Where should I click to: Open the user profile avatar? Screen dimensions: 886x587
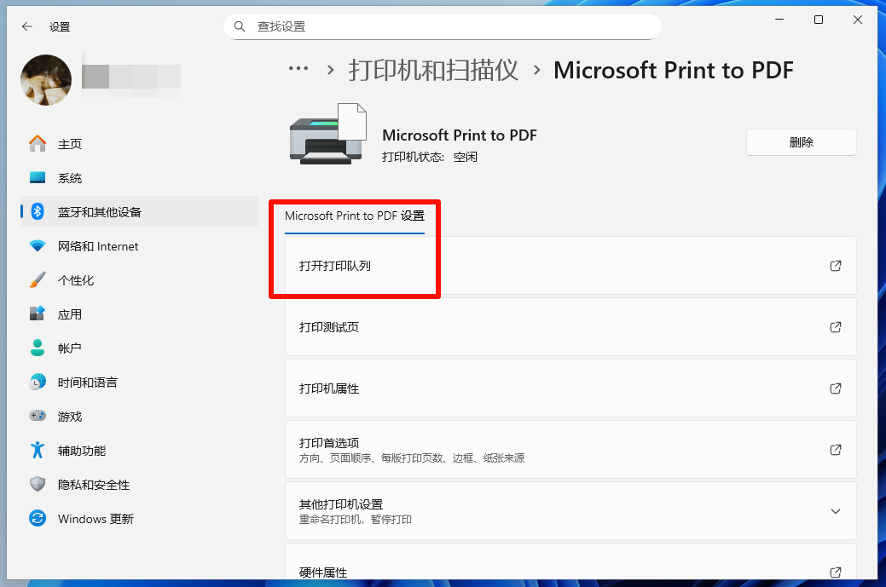[x=46, y=79]
